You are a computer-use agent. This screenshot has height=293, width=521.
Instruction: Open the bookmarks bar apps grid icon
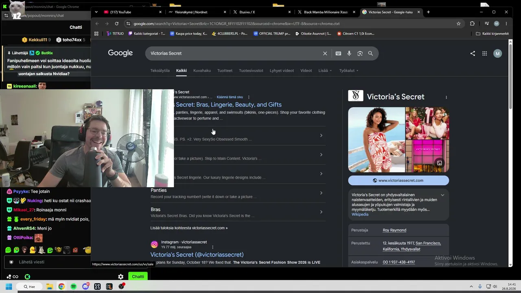tap(96, 34)
